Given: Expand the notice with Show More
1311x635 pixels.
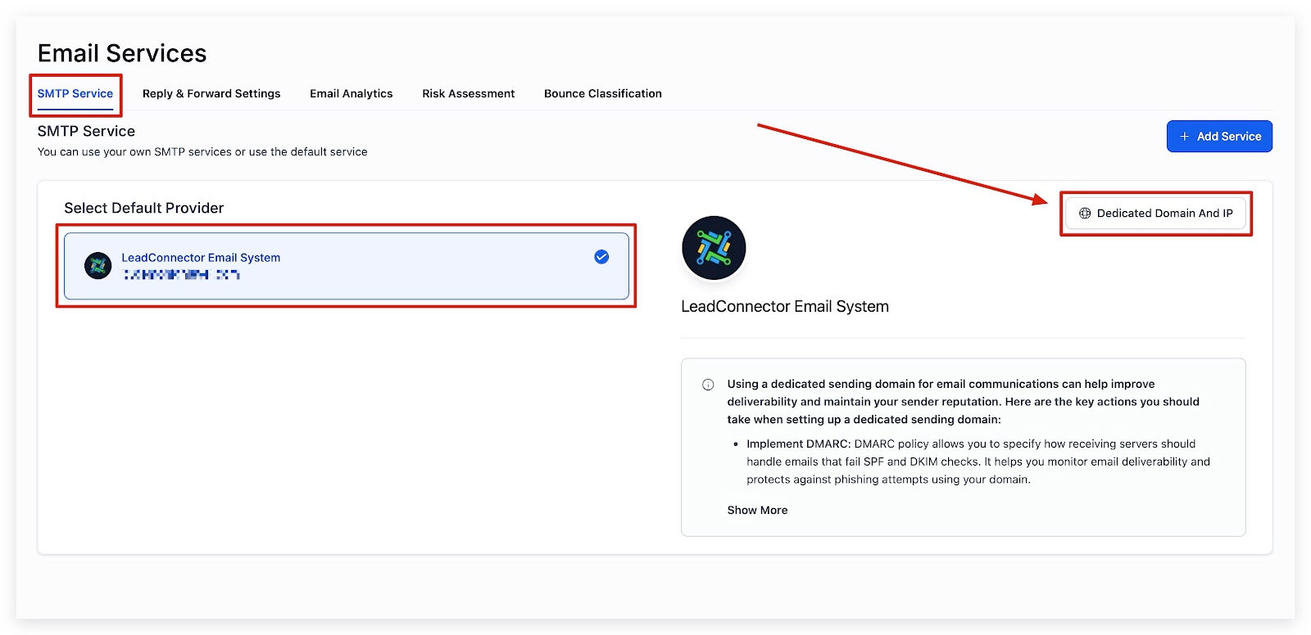Looking at the screenshot, I should click(757, 510).
